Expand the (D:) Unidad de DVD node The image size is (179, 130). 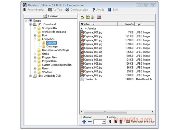click(x=31, y=76)
